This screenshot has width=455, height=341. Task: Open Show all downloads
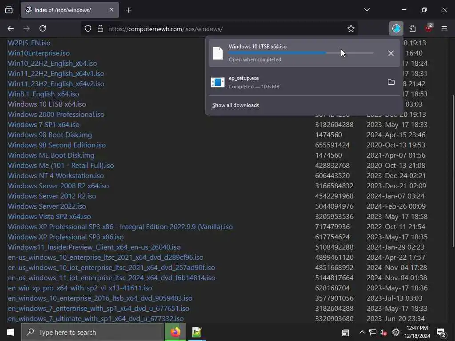(x=235, y=105)
